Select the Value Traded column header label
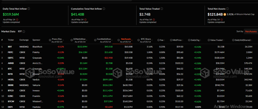This screenshot has width=258, height=109. pyautogui.click(x=216, y=40)
